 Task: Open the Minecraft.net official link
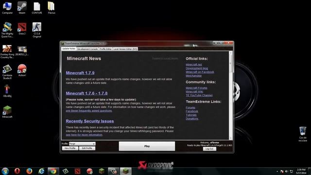pyautogui.click(x=194, y=65)
